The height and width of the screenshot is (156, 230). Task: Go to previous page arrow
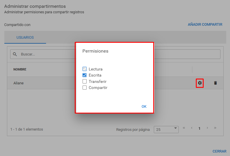pos(191,128)
